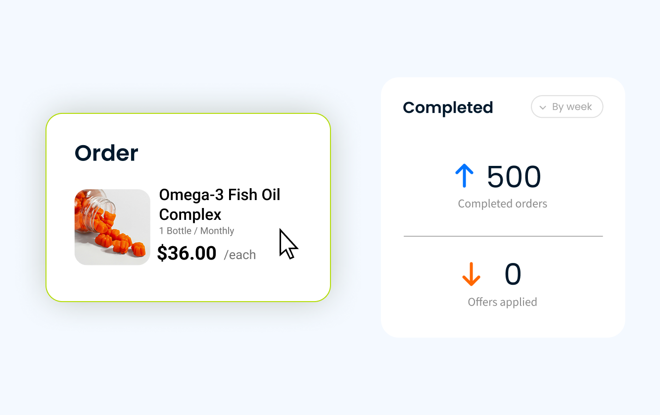660x415 pixels.
Task: Select the 1 Bottle / Monthly subscription text
Action: click(x=196, y=231)
